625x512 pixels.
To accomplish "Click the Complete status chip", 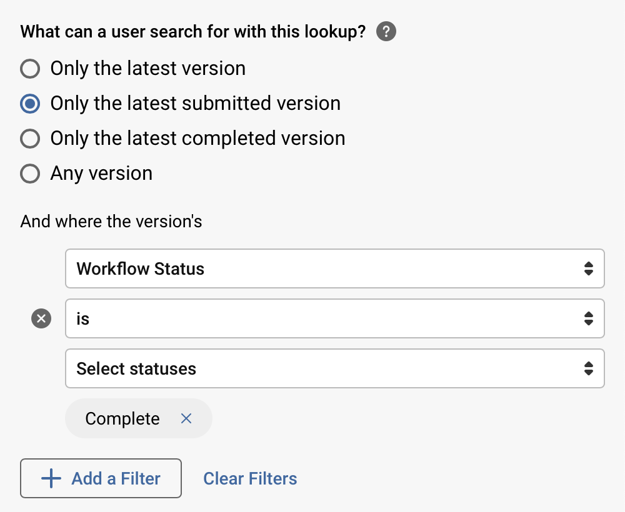I will tap(122, 418).
